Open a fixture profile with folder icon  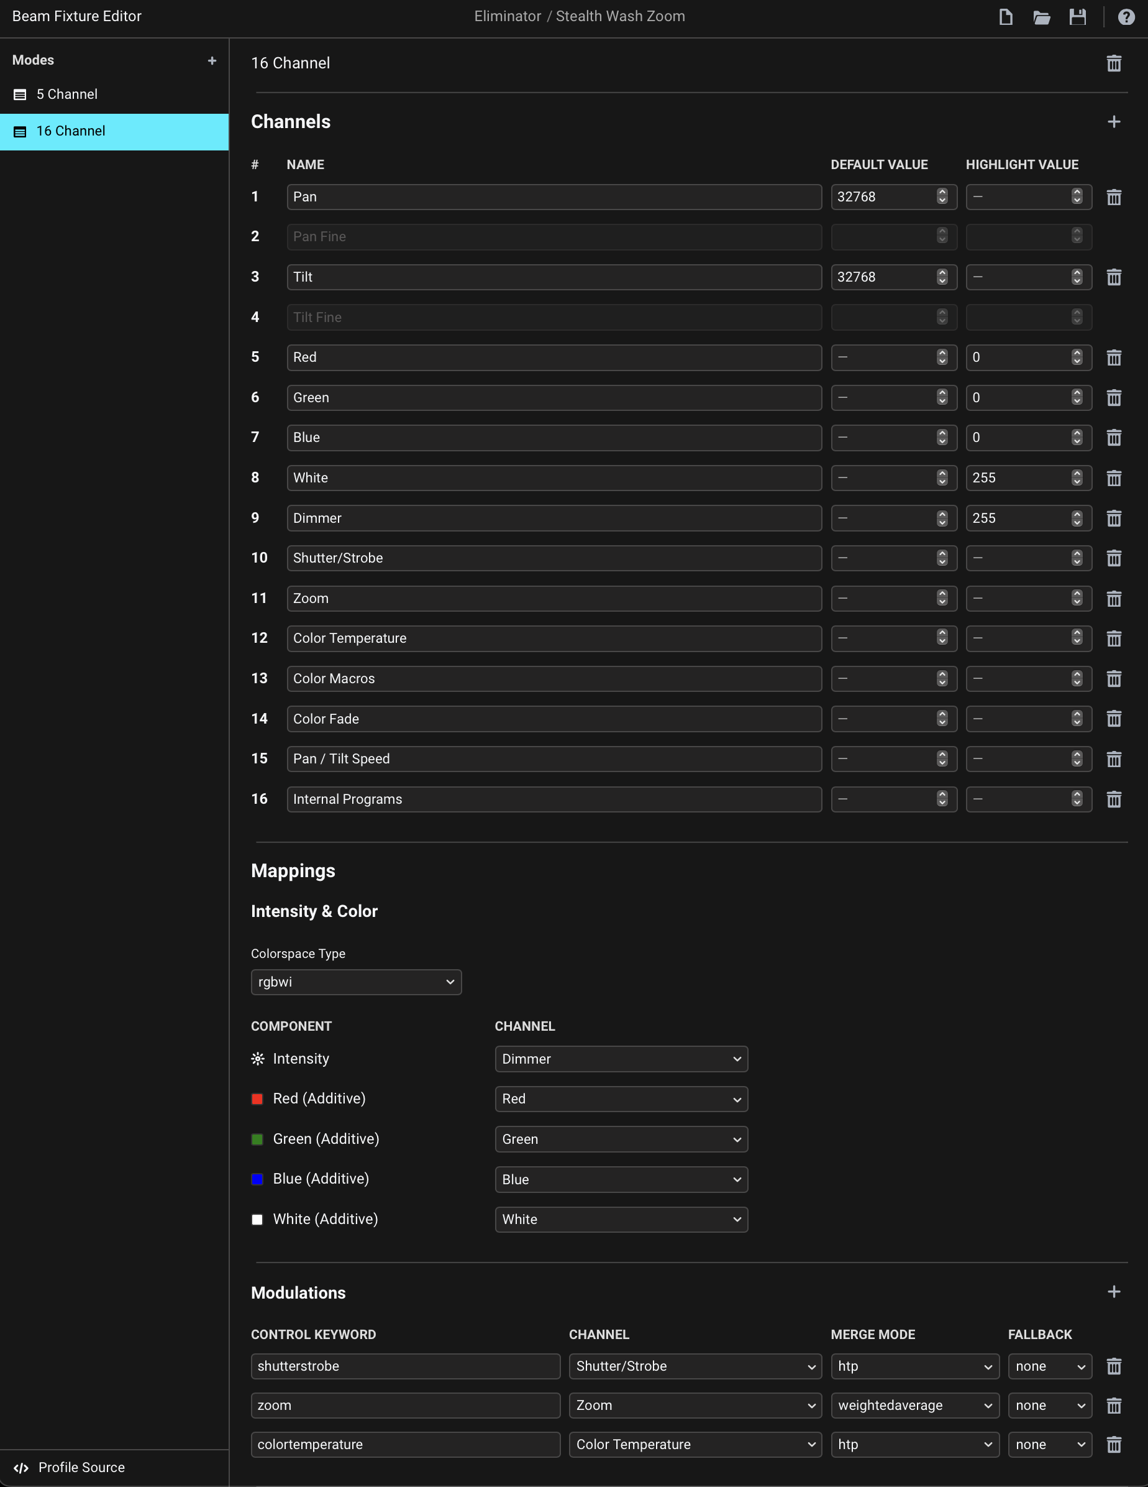[1041, 17]
